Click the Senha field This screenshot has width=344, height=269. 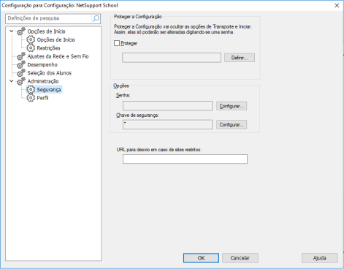167,106
